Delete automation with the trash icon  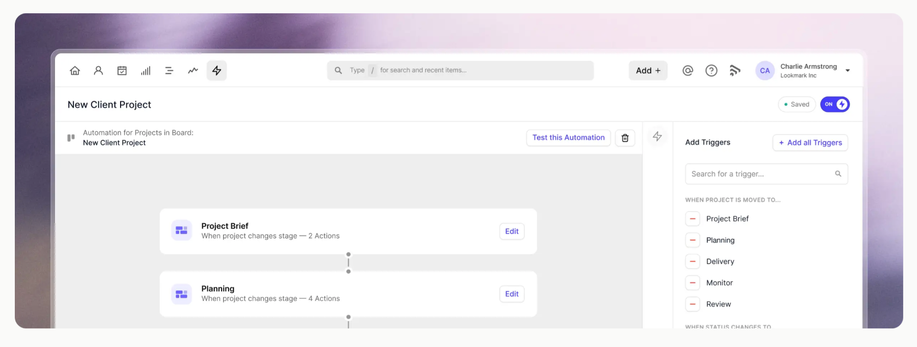(x=625, y=138)
